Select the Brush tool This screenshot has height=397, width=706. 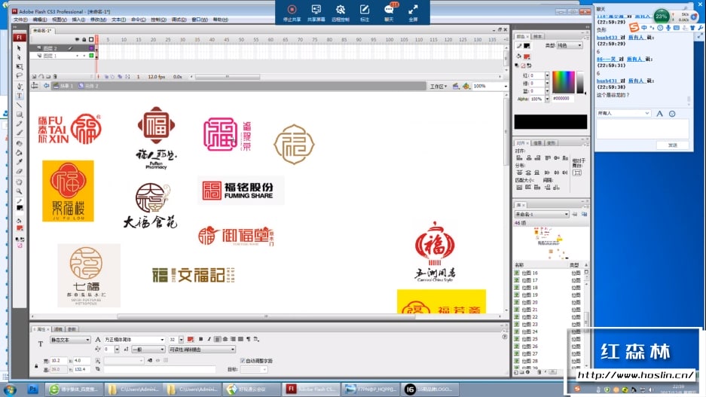tap(20, 133)
